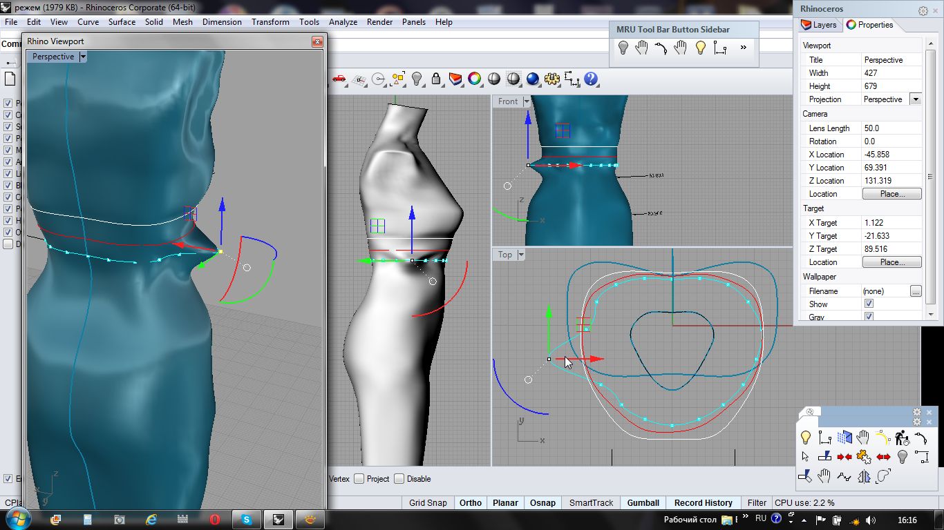Open Options with the gear icon
Viewport: 944px width, 530px height.
551,79
